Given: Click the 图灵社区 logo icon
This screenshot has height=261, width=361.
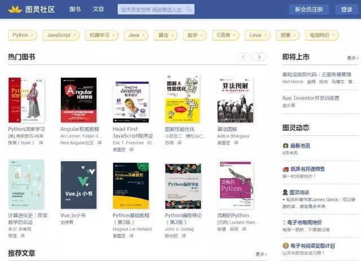Looking at the screenshot, I should point(15,9).
